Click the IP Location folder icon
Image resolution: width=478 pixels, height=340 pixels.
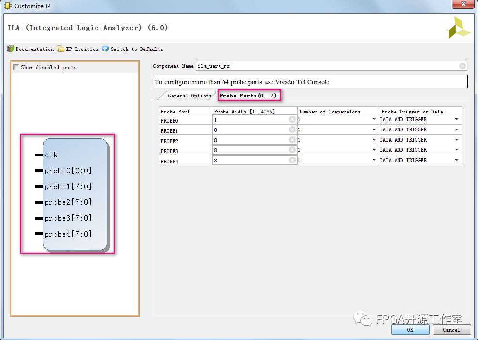61,49
